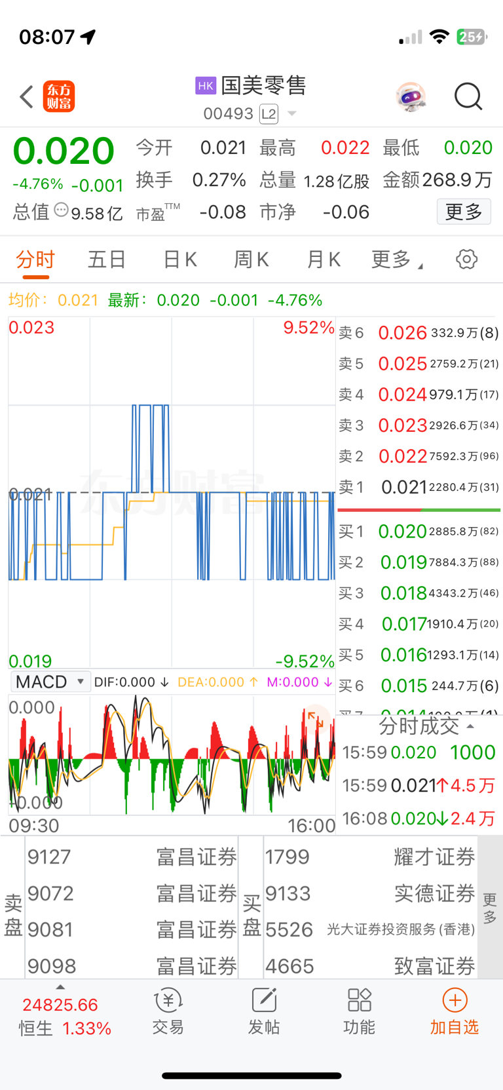The width and height of the screenshot is (503, 1090).
Task: Select 卖4 price 0.024 row
Action: (x=419, y=395)
